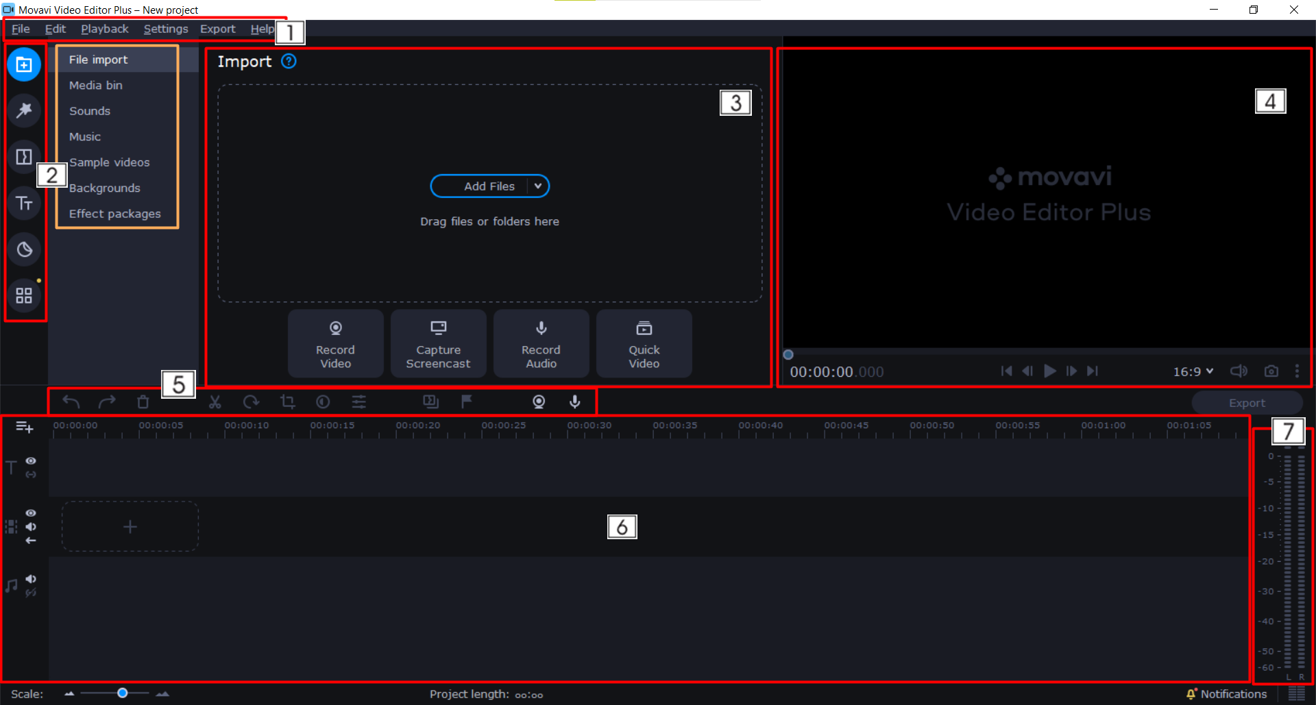The width and height of the screenshot is (1316, 705).
Task: Open the Playback menu
Action: pyautogui.click(x=105, y=29)
